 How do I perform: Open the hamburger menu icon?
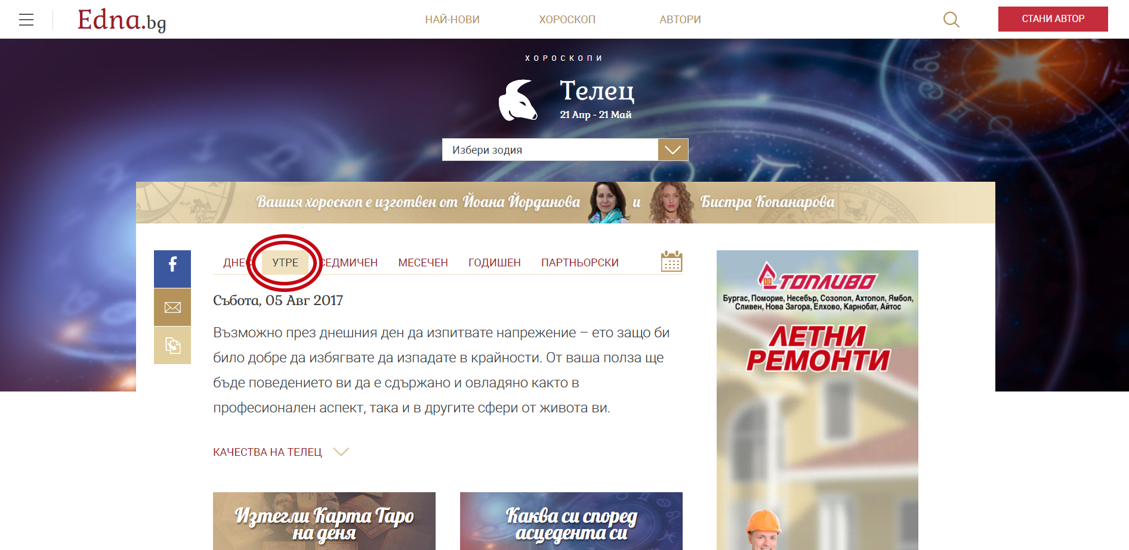coord(26,20)
